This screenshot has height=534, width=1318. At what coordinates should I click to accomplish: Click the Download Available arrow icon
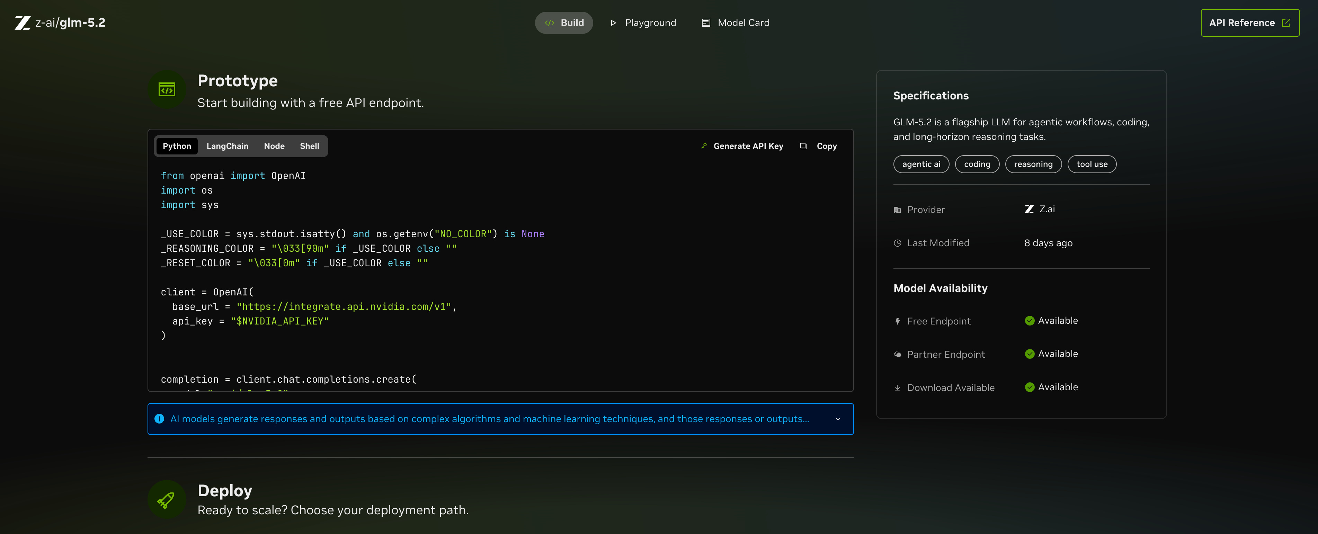(898, 388)
